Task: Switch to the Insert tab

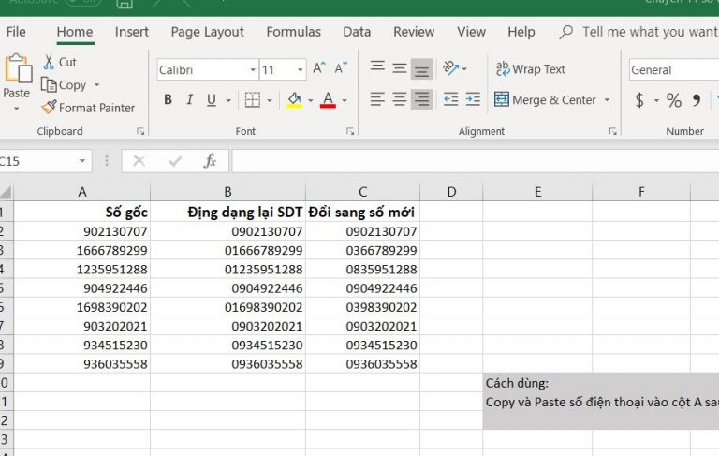Action: pos(132,32)
